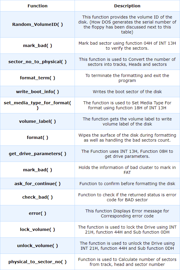Click the error( ) function cell
The height and width of the screenshot is (270, 180).
click(x=37, y=213)
